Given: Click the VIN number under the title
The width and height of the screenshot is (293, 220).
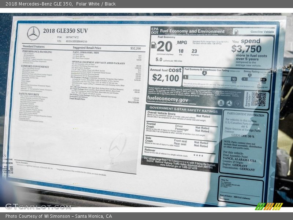Looking at the screenshot, I should 77,41.
